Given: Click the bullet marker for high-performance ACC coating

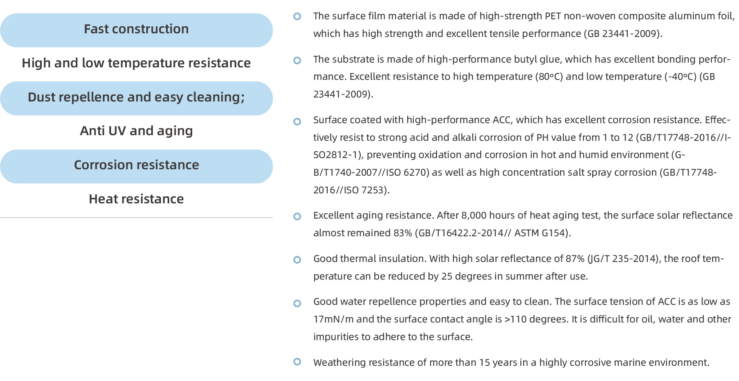Looking at the screenshot, I should pyautogui.click(x=297, y=121).
